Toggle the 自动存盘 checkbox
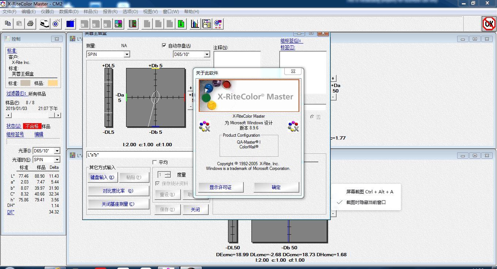Image resolution: width=497 pixels, height=269 pixels. [164, 46]
